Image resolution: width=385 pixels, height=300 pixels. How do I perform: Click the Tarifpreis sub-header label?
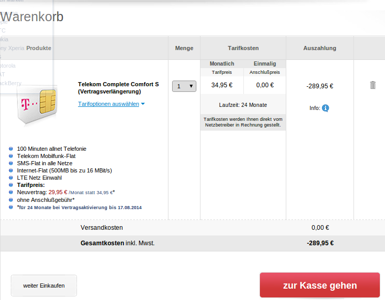[222, 72]
